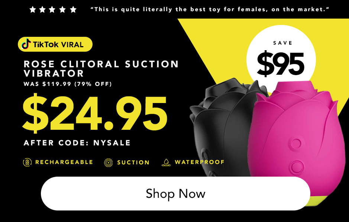
Task: Click the AFTER CODE: NYSALE text
Action: click(x=77, y=143)
